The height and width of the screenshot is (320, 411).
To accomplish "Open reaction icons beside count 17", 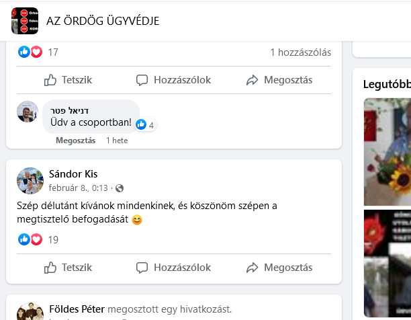I will (30, 52).
